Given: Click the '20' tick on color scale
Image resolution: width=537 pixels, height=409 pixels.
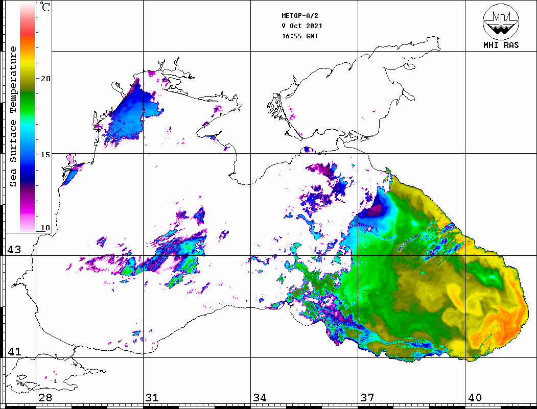Looking at the screenshot, I should click(x=45, y=79).
